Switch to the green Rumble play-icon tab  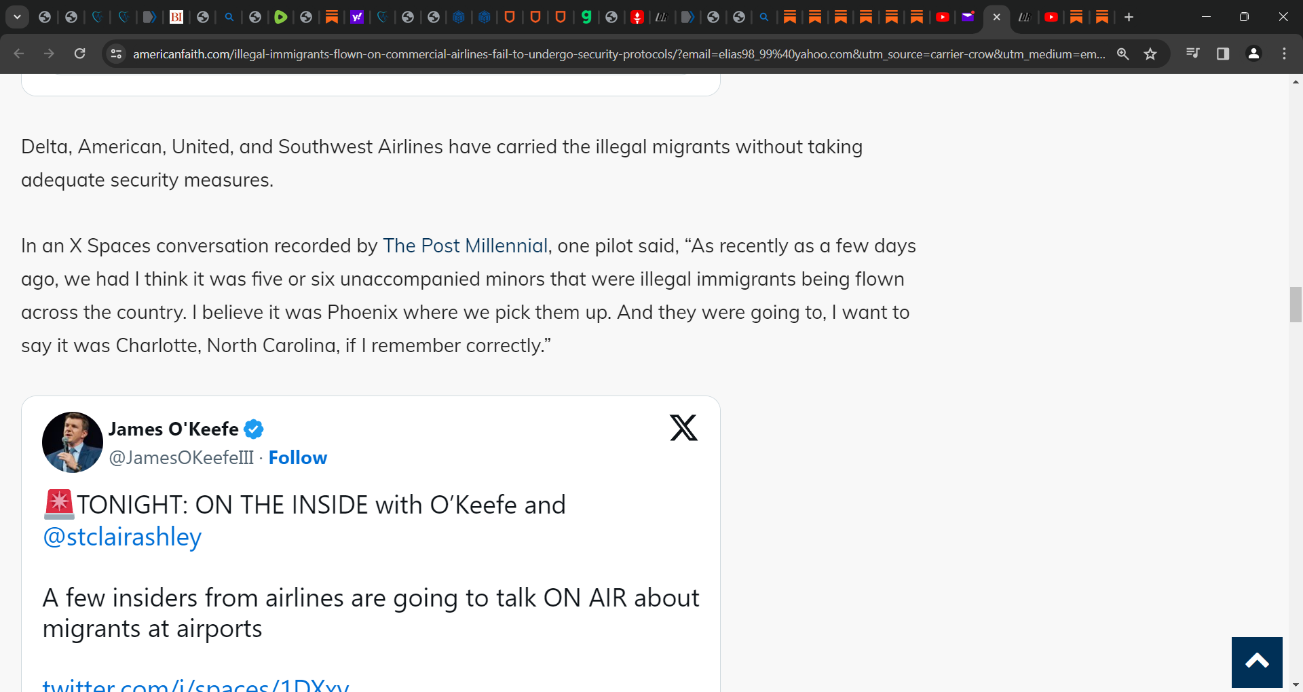pos(280,17)
